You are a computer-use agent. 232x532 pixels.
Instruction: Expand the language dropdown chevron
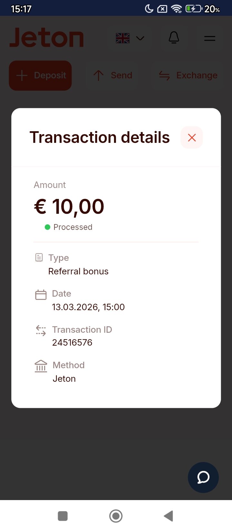(x=140, y=38)
